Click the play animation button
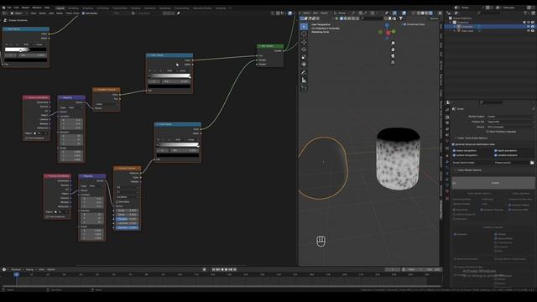 (x=226, y=269)
